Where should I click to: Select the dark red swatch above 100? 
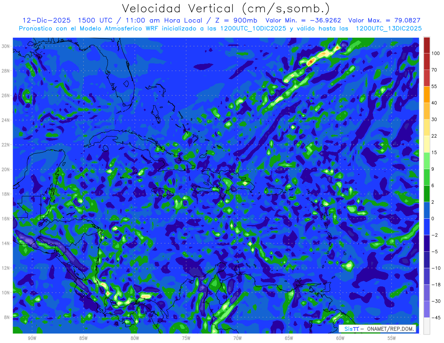tap(427, 45)
